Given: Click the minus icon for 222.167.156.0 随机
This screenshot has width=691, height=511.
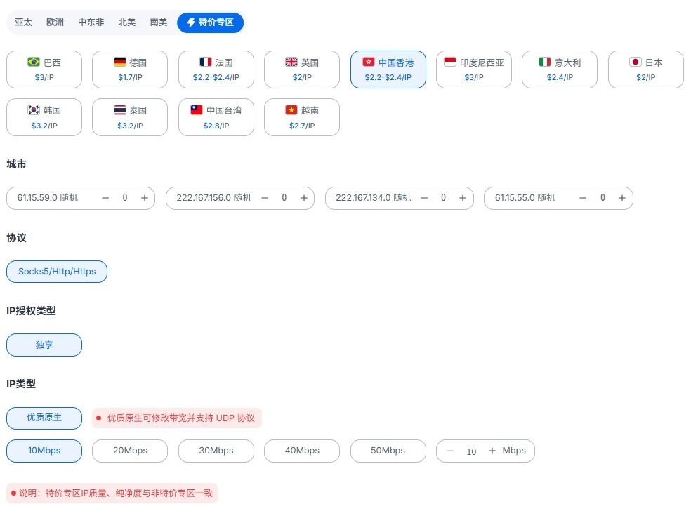Looking at the screenshot, I should [265, 198].
